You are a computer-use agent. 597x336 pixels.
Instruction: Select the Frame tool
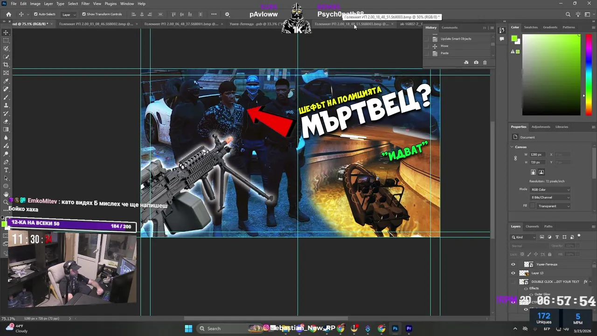point(6,73)
